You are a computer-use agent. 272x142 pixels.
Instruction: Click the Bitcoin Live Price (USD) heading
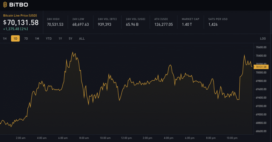[x=20, y=16]
